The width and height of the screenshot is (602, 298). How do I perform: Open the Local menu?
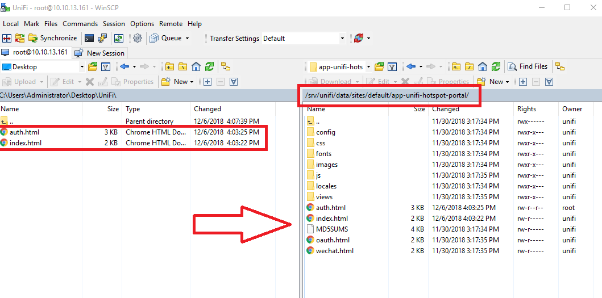[11, 24]
